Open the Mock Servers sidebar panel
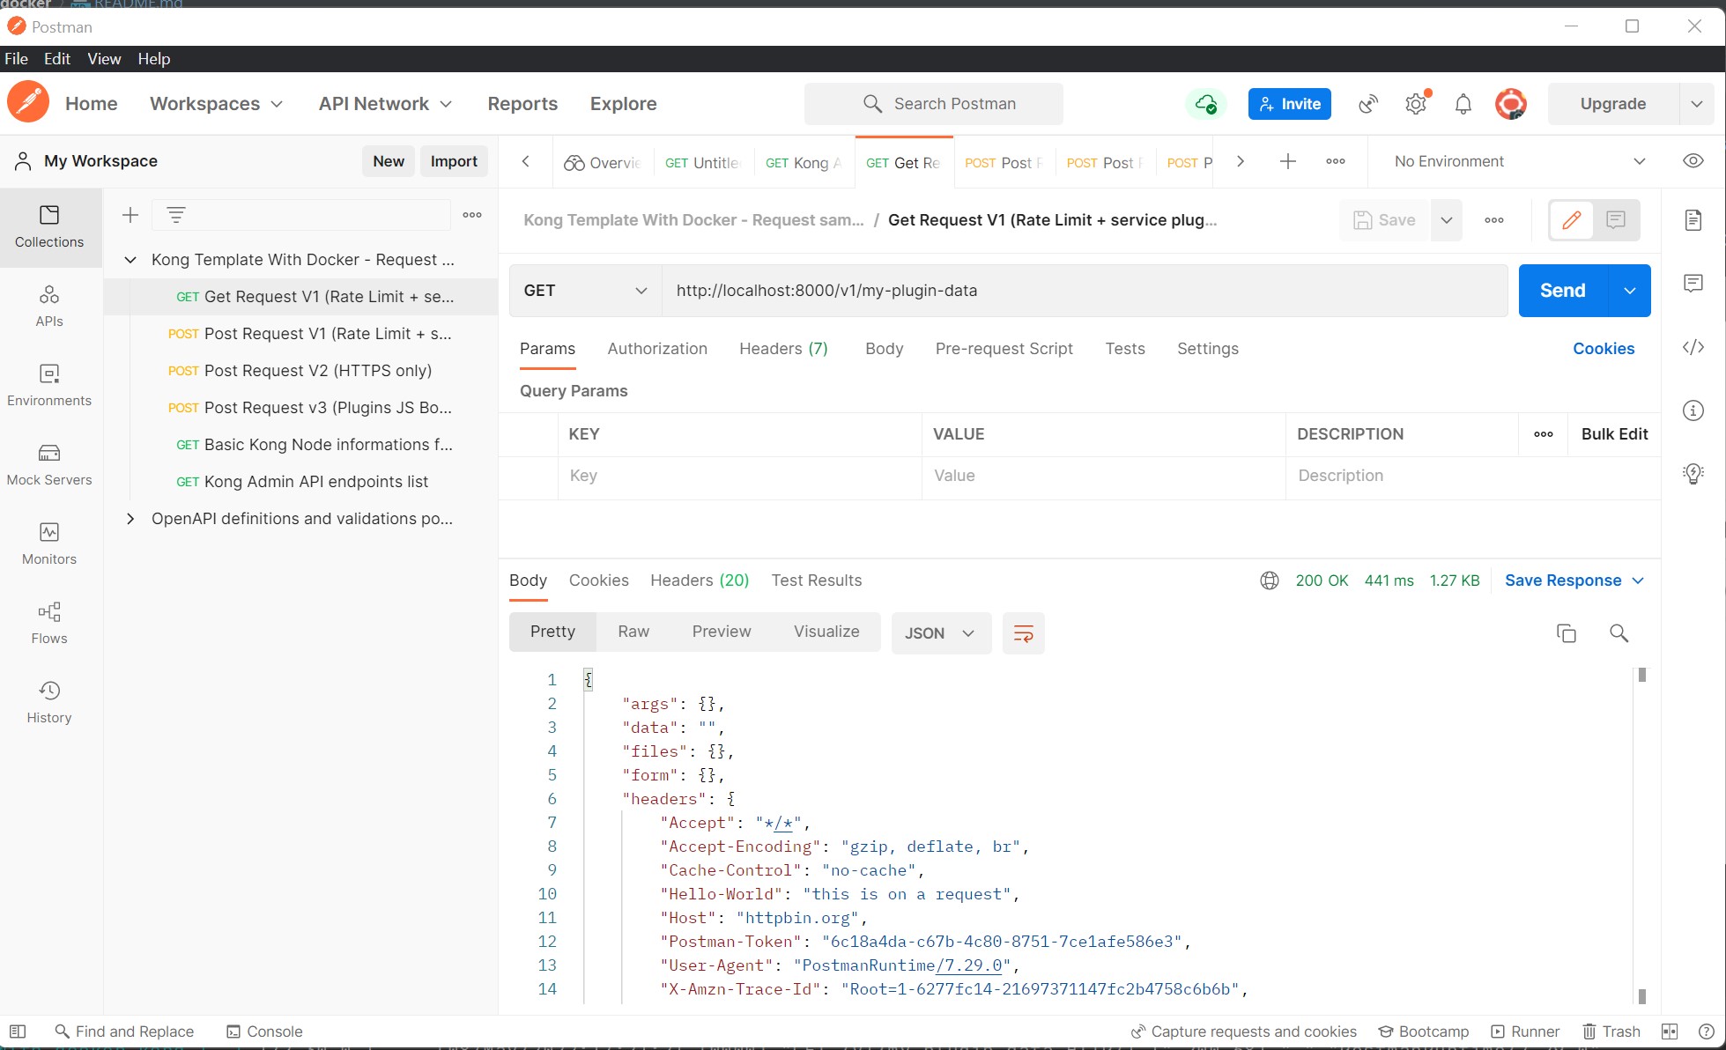The width and height of the screenshot is (1726, 1050). 49,464
